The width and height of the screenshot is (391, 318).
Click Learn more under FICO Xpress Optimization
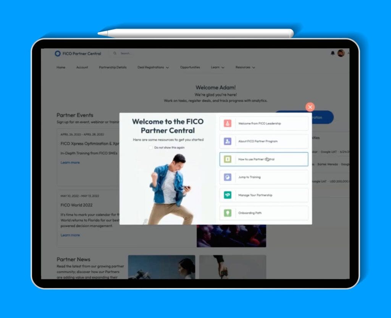click(x=70, y=163)
